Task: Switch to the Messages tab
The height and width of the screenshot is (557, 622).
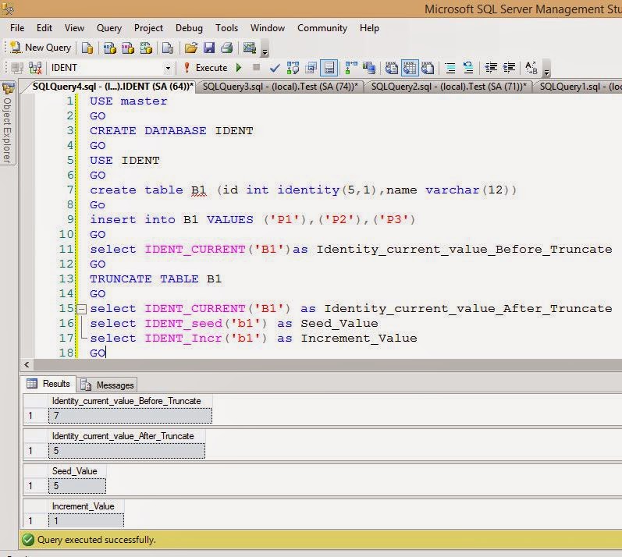Action: pos(107,385)
